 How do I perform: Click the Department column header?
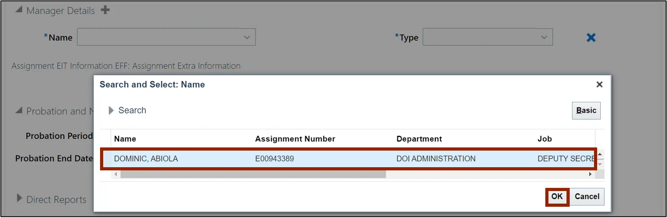click(419, 139)
